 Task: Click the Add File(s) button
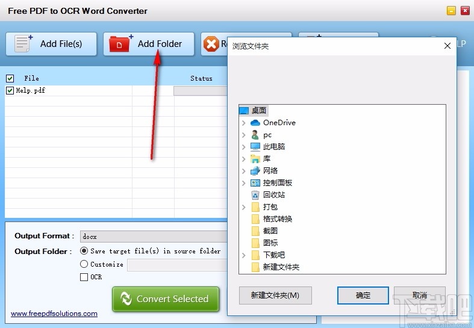(x=51, y=44)
